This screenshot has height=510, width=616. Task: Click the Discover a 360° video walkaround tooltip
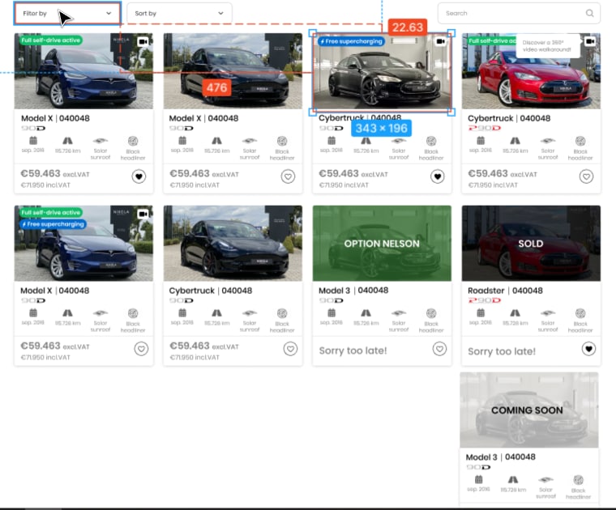click(x=548, y=46)
